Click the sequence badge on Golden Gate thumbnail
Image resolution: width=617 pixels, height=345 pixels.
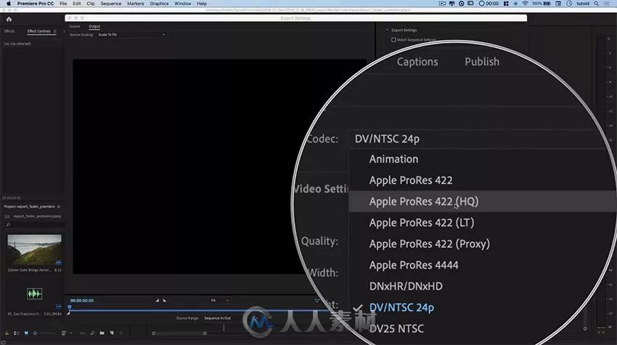(58, 262)
